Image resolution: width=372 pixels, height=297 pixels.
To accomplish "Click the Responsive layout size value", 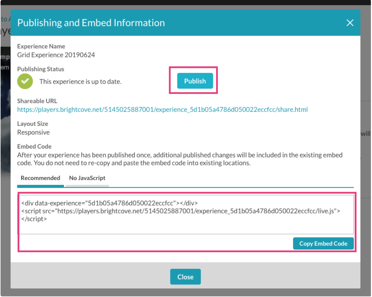I will tap(33, 132).
